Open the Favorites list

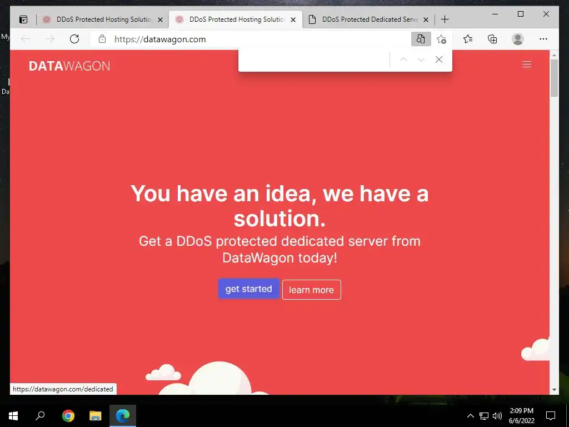(468, 39)
